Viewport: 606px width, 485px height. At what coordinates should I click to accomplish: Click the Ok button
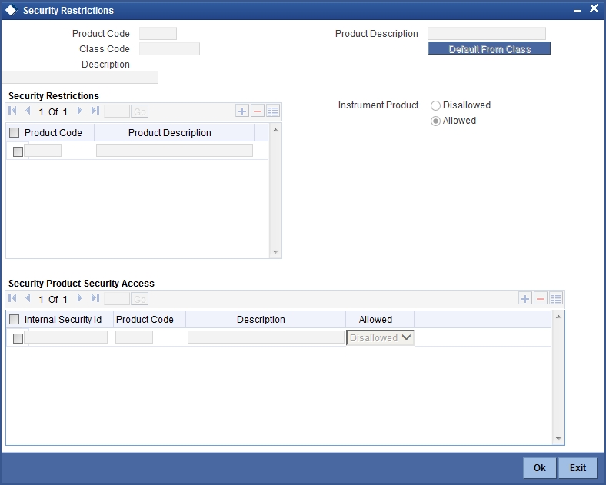540,468
